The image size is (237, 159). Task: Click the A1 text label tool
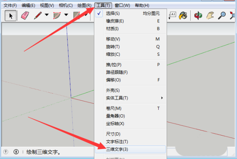pos(172,16)
